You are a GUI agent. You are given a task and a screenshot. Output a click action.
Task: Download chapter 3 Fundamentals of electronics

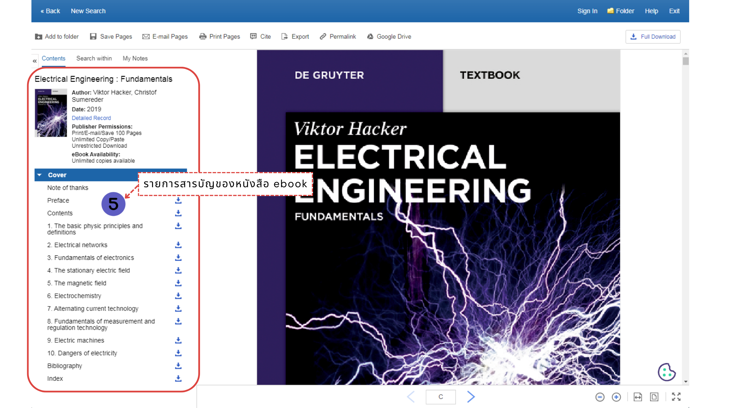[178, 258]
